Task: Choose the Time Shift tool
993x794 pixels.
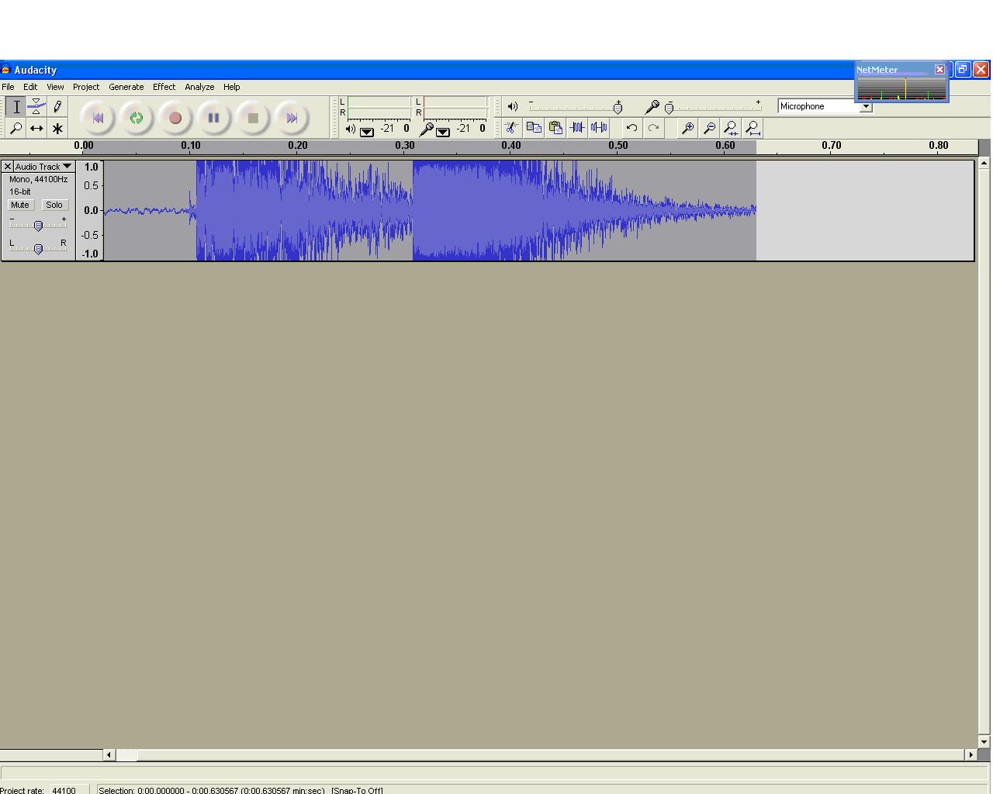Action: [x=36, y=129]
